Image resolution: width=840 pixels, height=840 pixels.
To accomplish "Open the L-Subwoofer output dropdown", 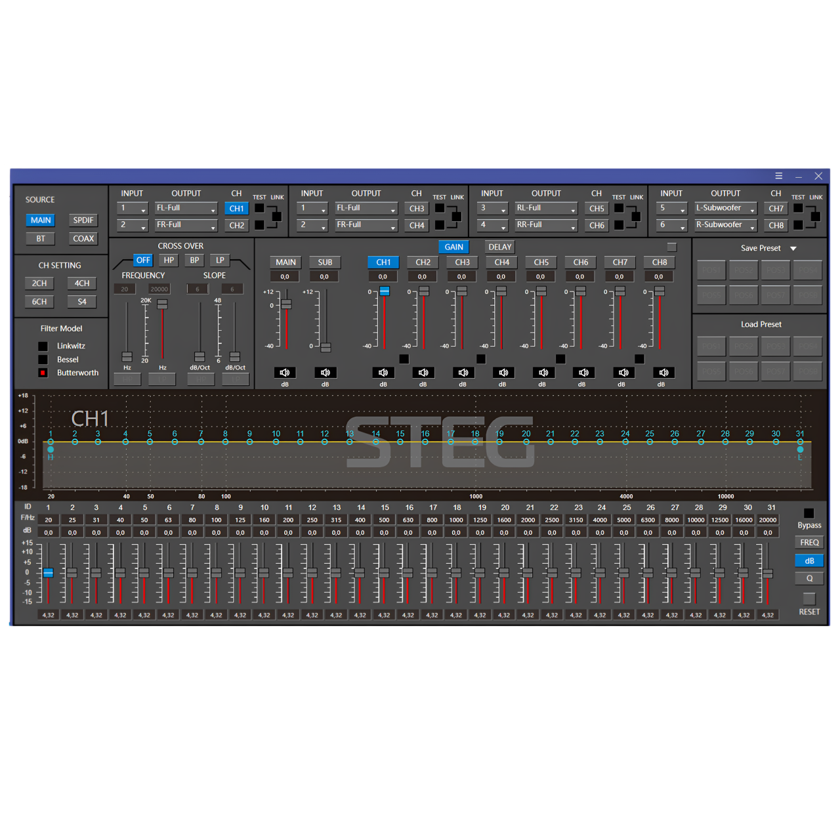I will pyautogui.click(x=726, y=209).
